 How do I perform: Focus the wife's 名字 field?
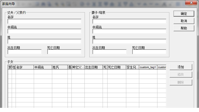(129, 21)
